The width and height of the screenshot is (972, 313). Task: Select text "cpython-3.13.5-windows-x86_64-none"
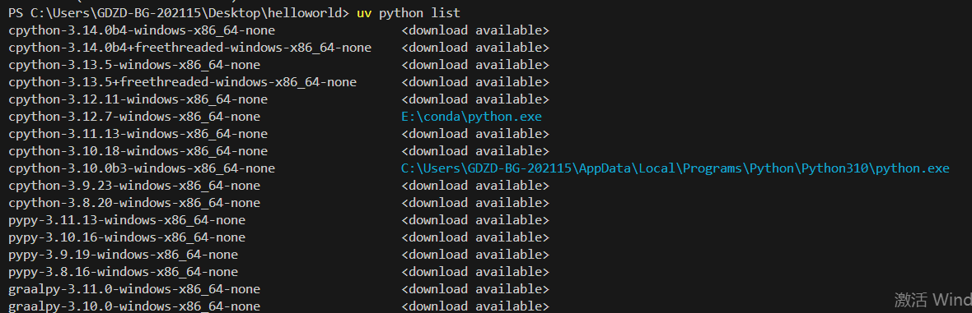[134, 65]
